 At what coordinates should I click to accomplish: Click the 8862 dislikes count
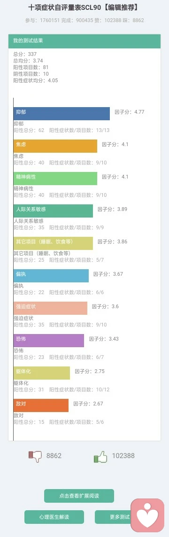pyautogui.click(x=54, y=456)
